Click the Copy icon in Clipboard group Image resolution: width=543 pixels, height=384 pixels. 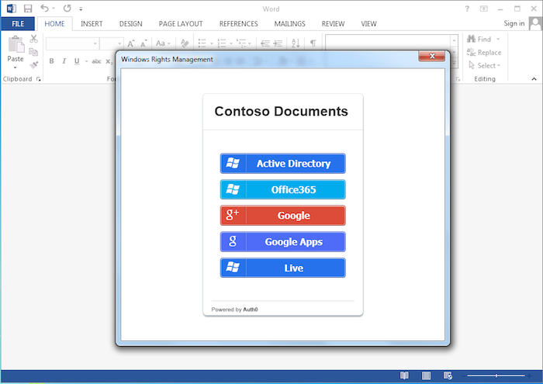pyautogui.click(x=33, y=52)
